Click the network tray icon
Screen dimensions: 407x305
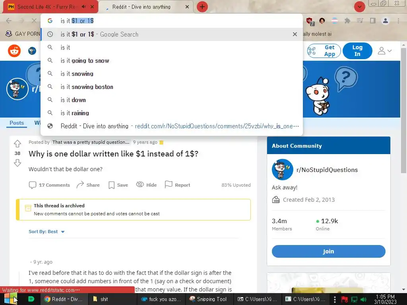click(x=354, y=299)
